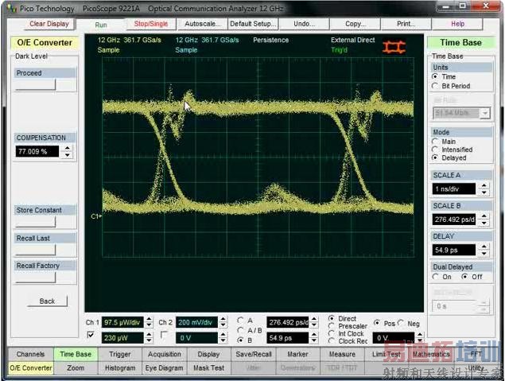Switch to the Trigger tab
The width and height of the screenshot is (505, 381).
[120, 354]
